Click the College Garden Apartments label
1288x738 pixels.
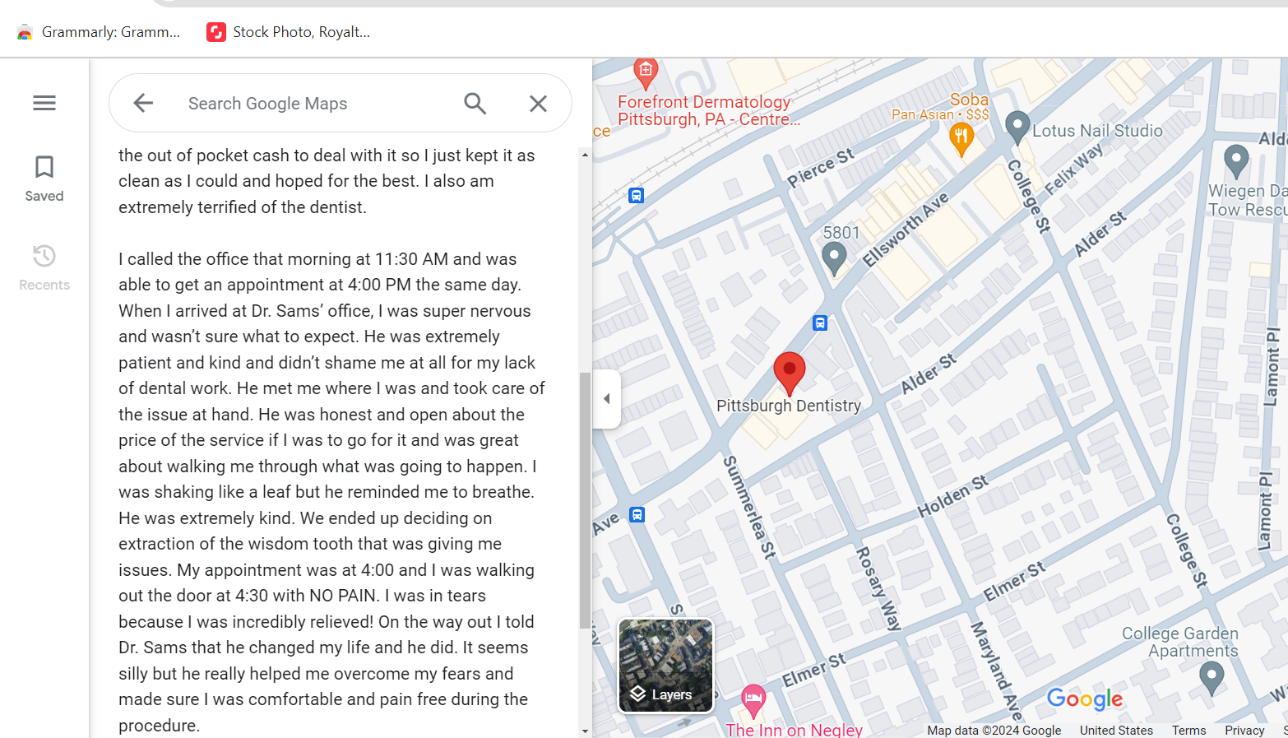(x=1180, y=642)
